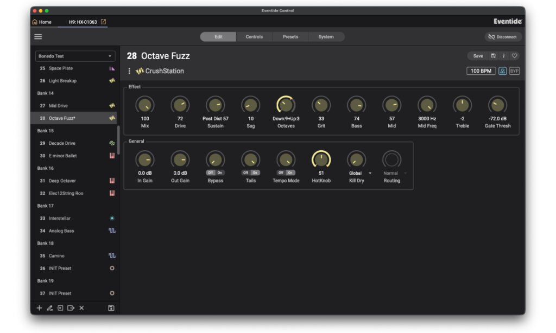Add a new preset with the plus icon
Viewport: 556px width, 333px height.
click(39, 308)
